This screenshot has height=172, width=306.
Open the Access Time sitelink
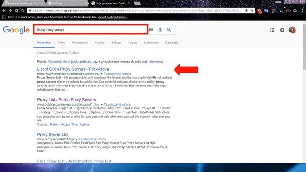69,124
